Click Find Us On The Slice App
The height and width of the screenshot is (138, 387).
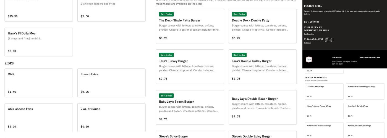point(370,57)
